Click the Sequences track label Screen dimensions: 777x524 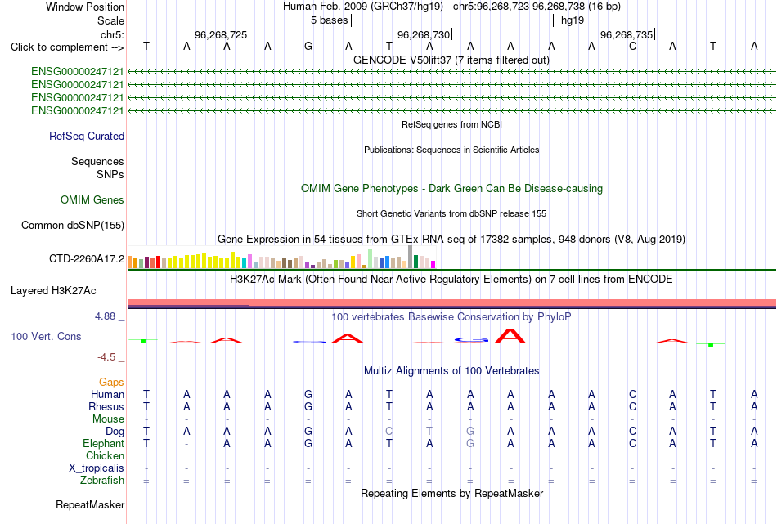[x=97, y=162]
